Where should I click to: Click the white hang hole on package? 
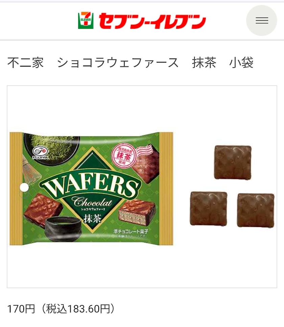pos(24,187)
